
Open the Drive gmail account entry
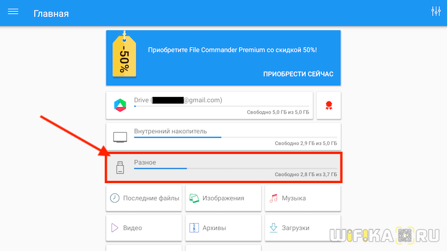[x=210, y=105]
